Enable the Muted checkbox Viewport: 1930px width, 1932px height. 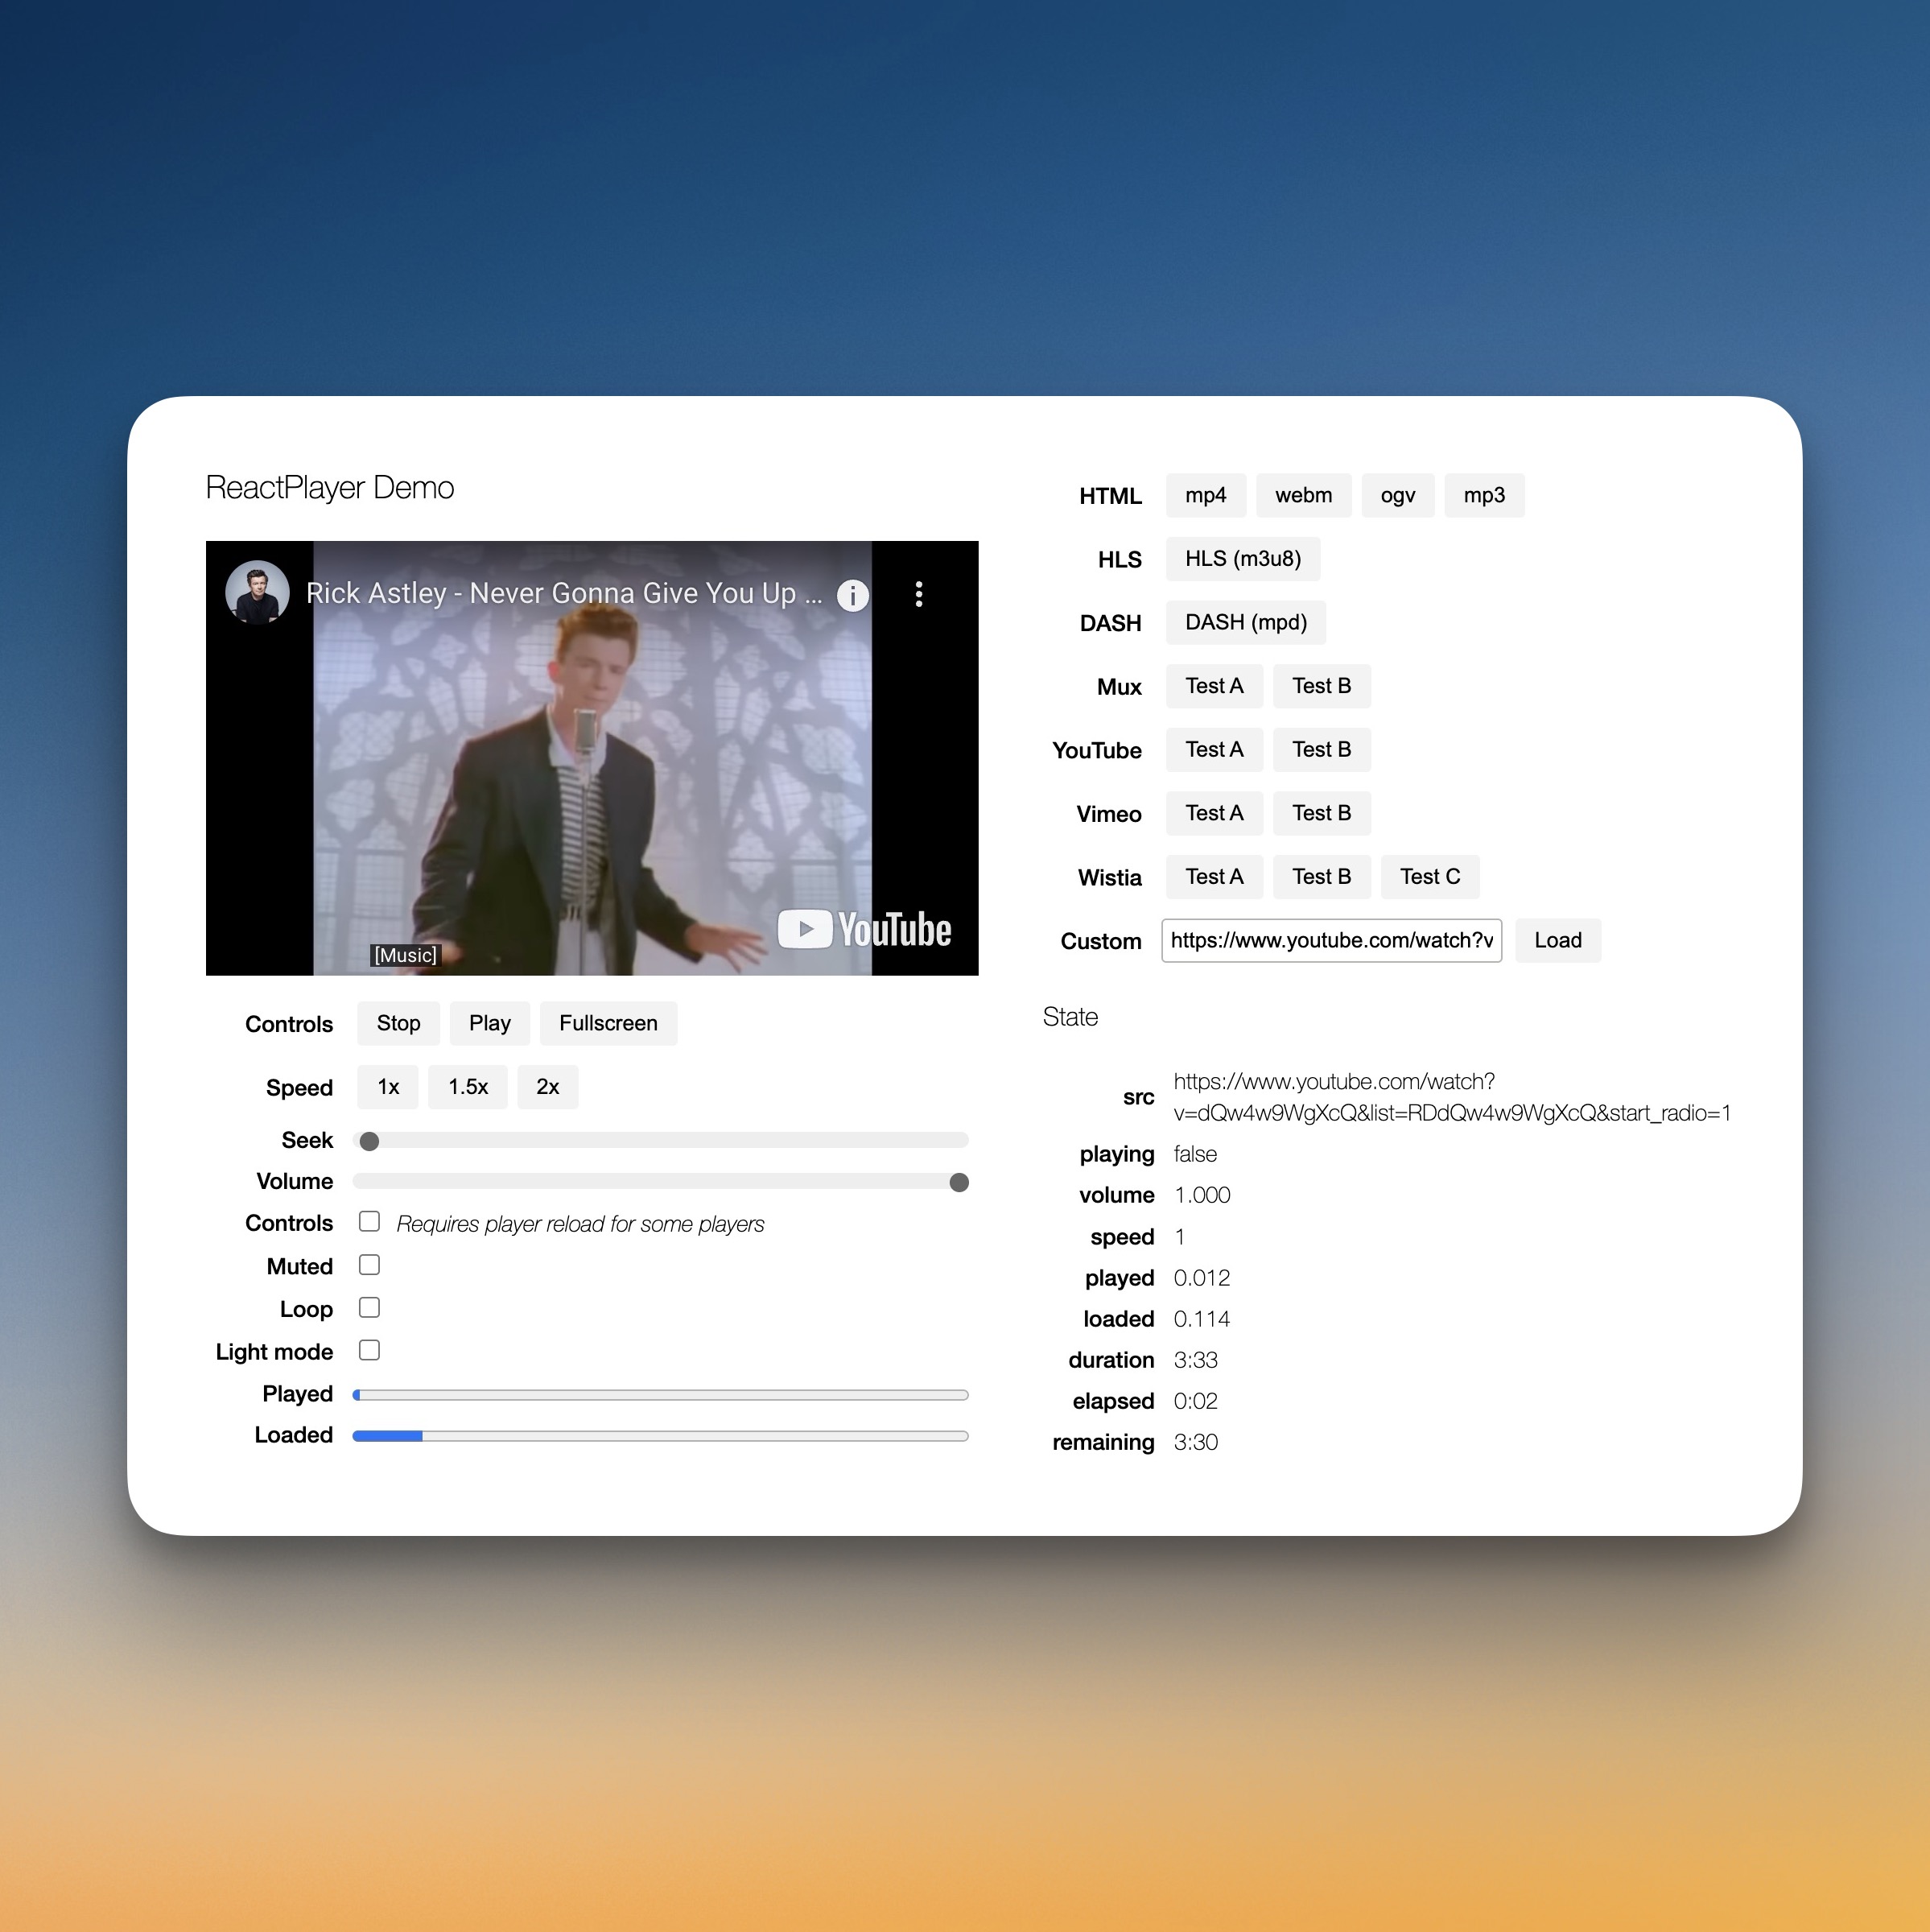[x=369, y=1265]
